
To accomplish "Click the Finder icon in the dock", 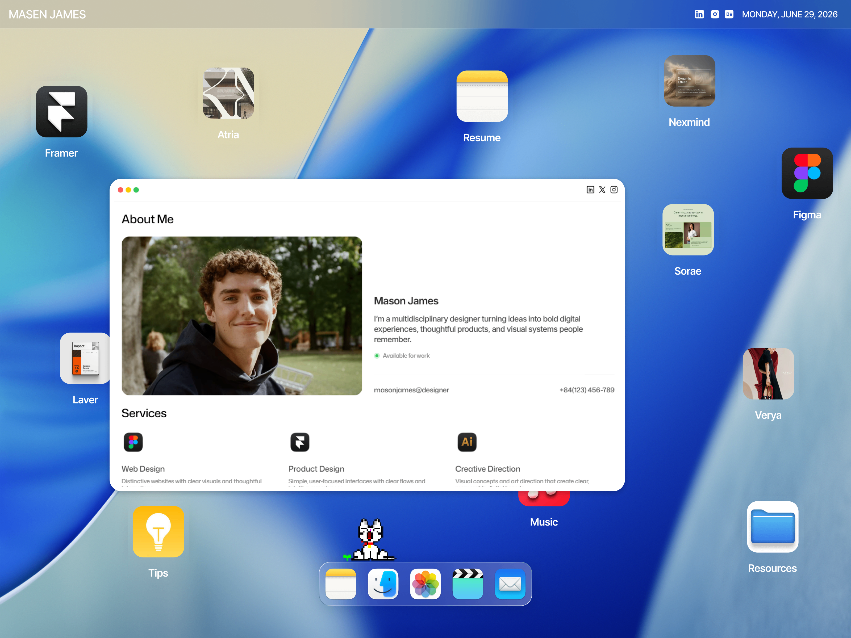I will click(x=383, y=584).
